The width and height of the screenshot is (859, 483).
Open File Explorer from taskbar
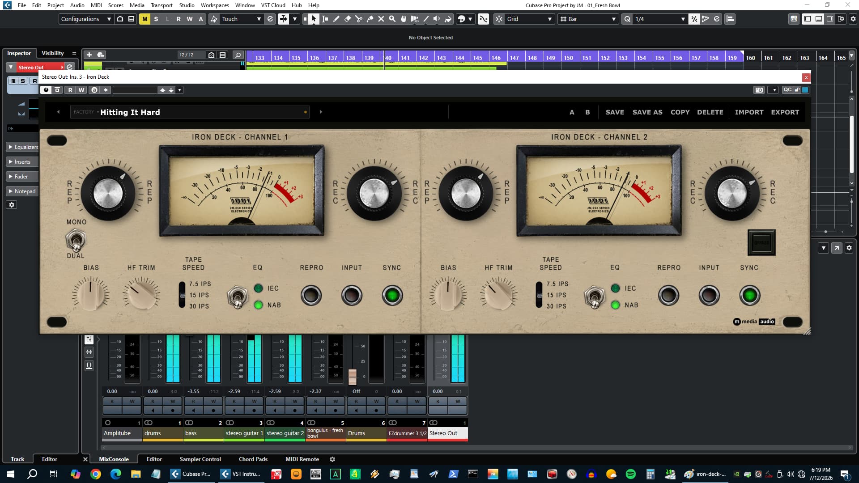point(136,474)
